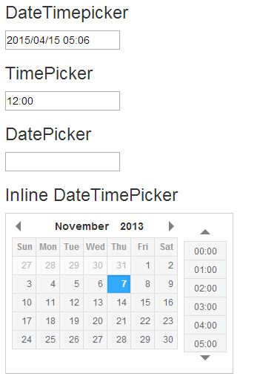Pick November 15 in the calendar
Image resolution: width=280 pixels, height=379 pixels.
pyautogui.click(x=143, y=303)
